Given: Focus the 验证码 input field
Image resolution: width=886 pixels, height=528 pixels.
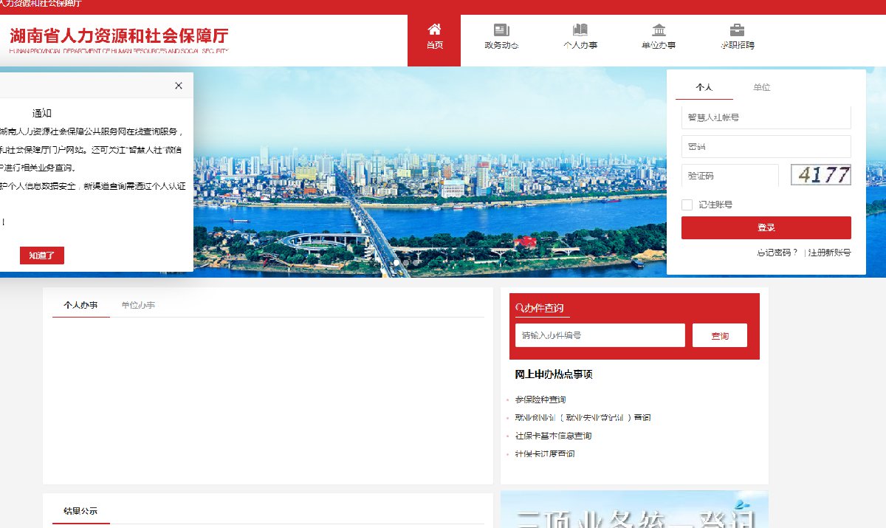Looking at the screenshot, I should coord(730,176).
